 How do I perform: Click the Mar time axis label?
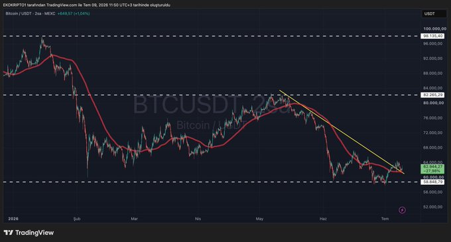135,219
